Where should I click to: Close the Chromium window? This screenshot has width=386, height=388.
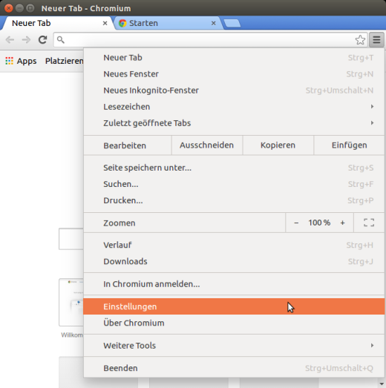pos(9,8)
